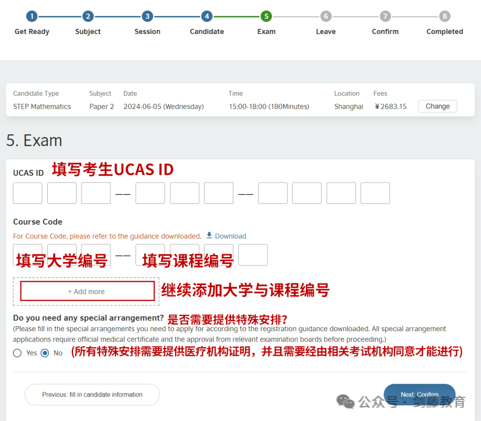
Task: Click the Session step label
Action: (147, 32)
